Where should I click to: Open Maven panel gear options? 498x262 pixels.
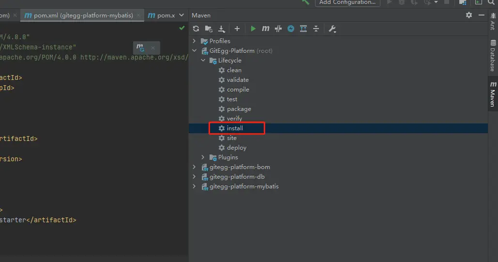(x=469, y=15)
